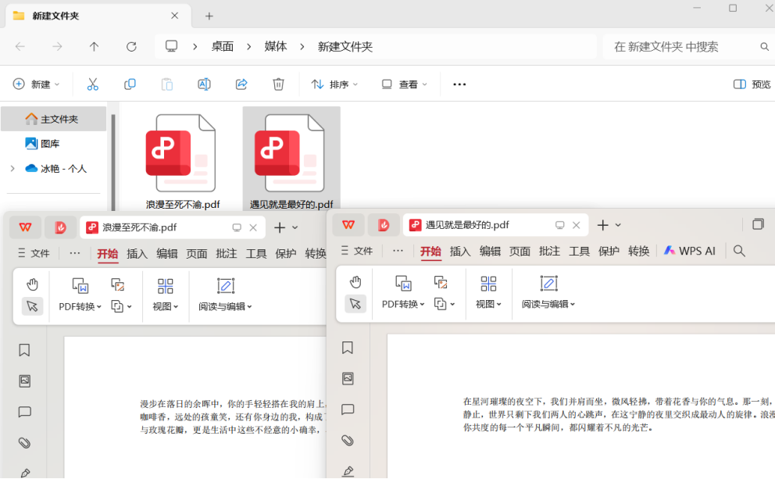Add a new tab in the left WPS window
Viewport: 775px width, 479px height.
pos(280,227)
